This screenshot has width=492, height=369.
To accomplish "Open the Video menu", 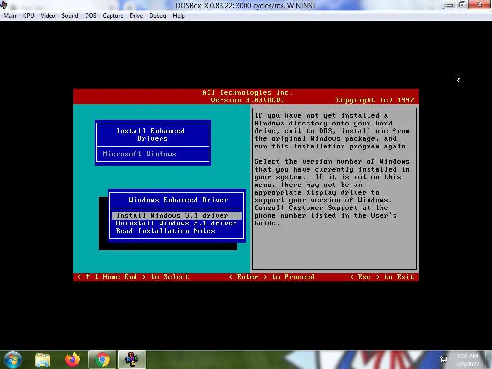I will coord(48,16).
